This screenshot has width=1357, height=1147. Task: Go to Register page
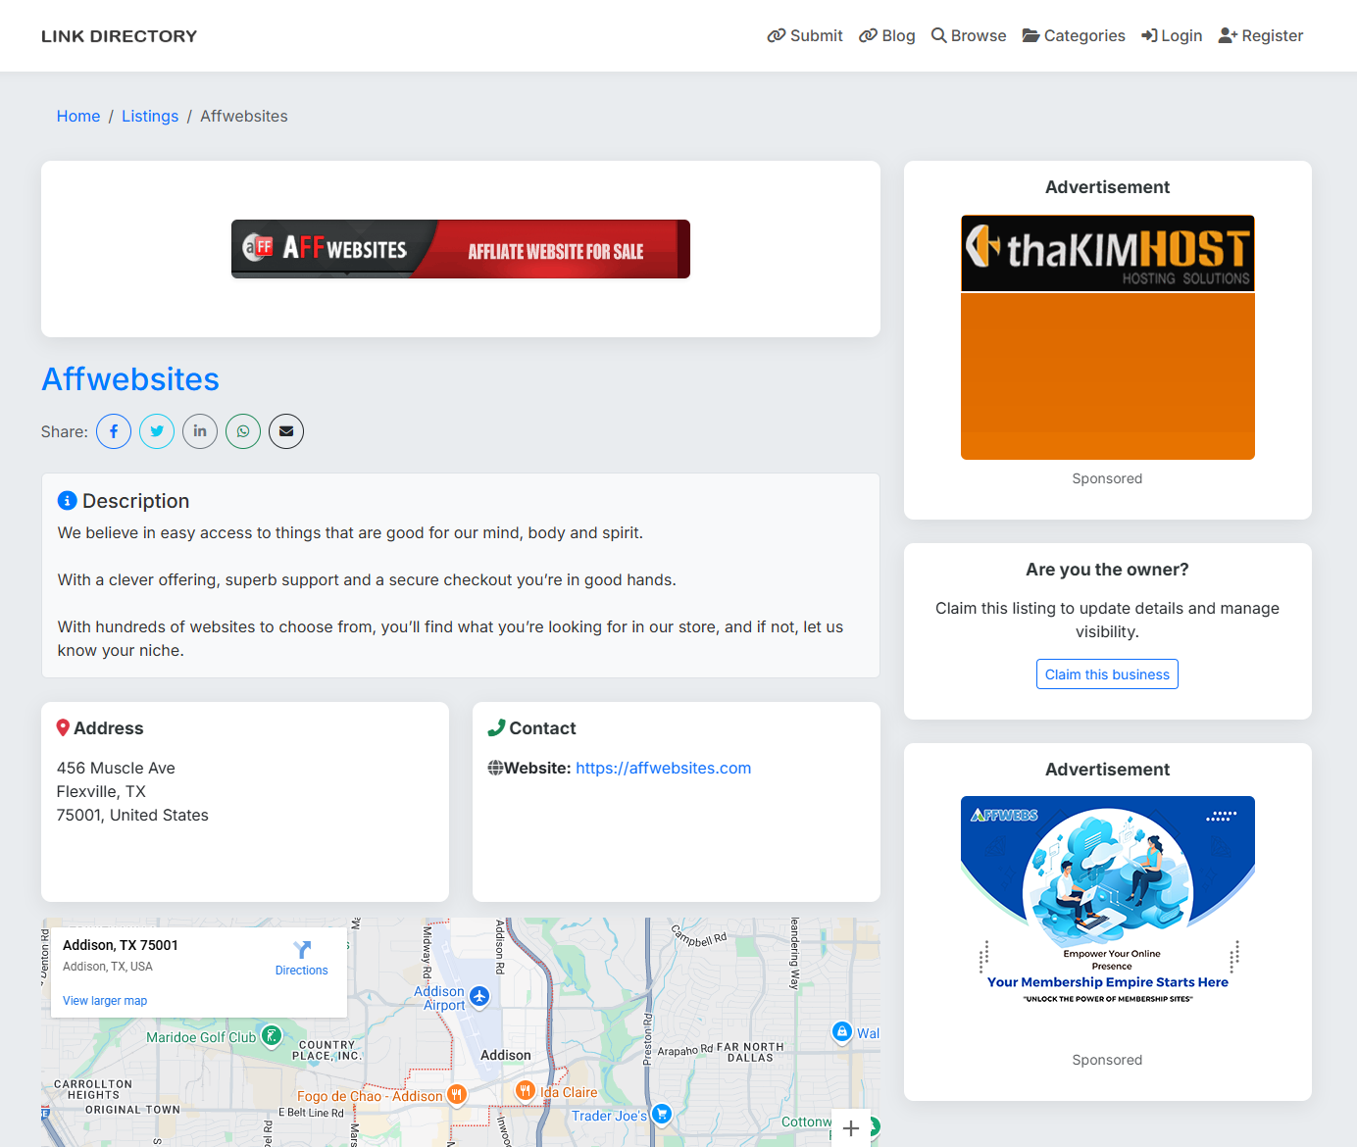tap(1261, 35)
